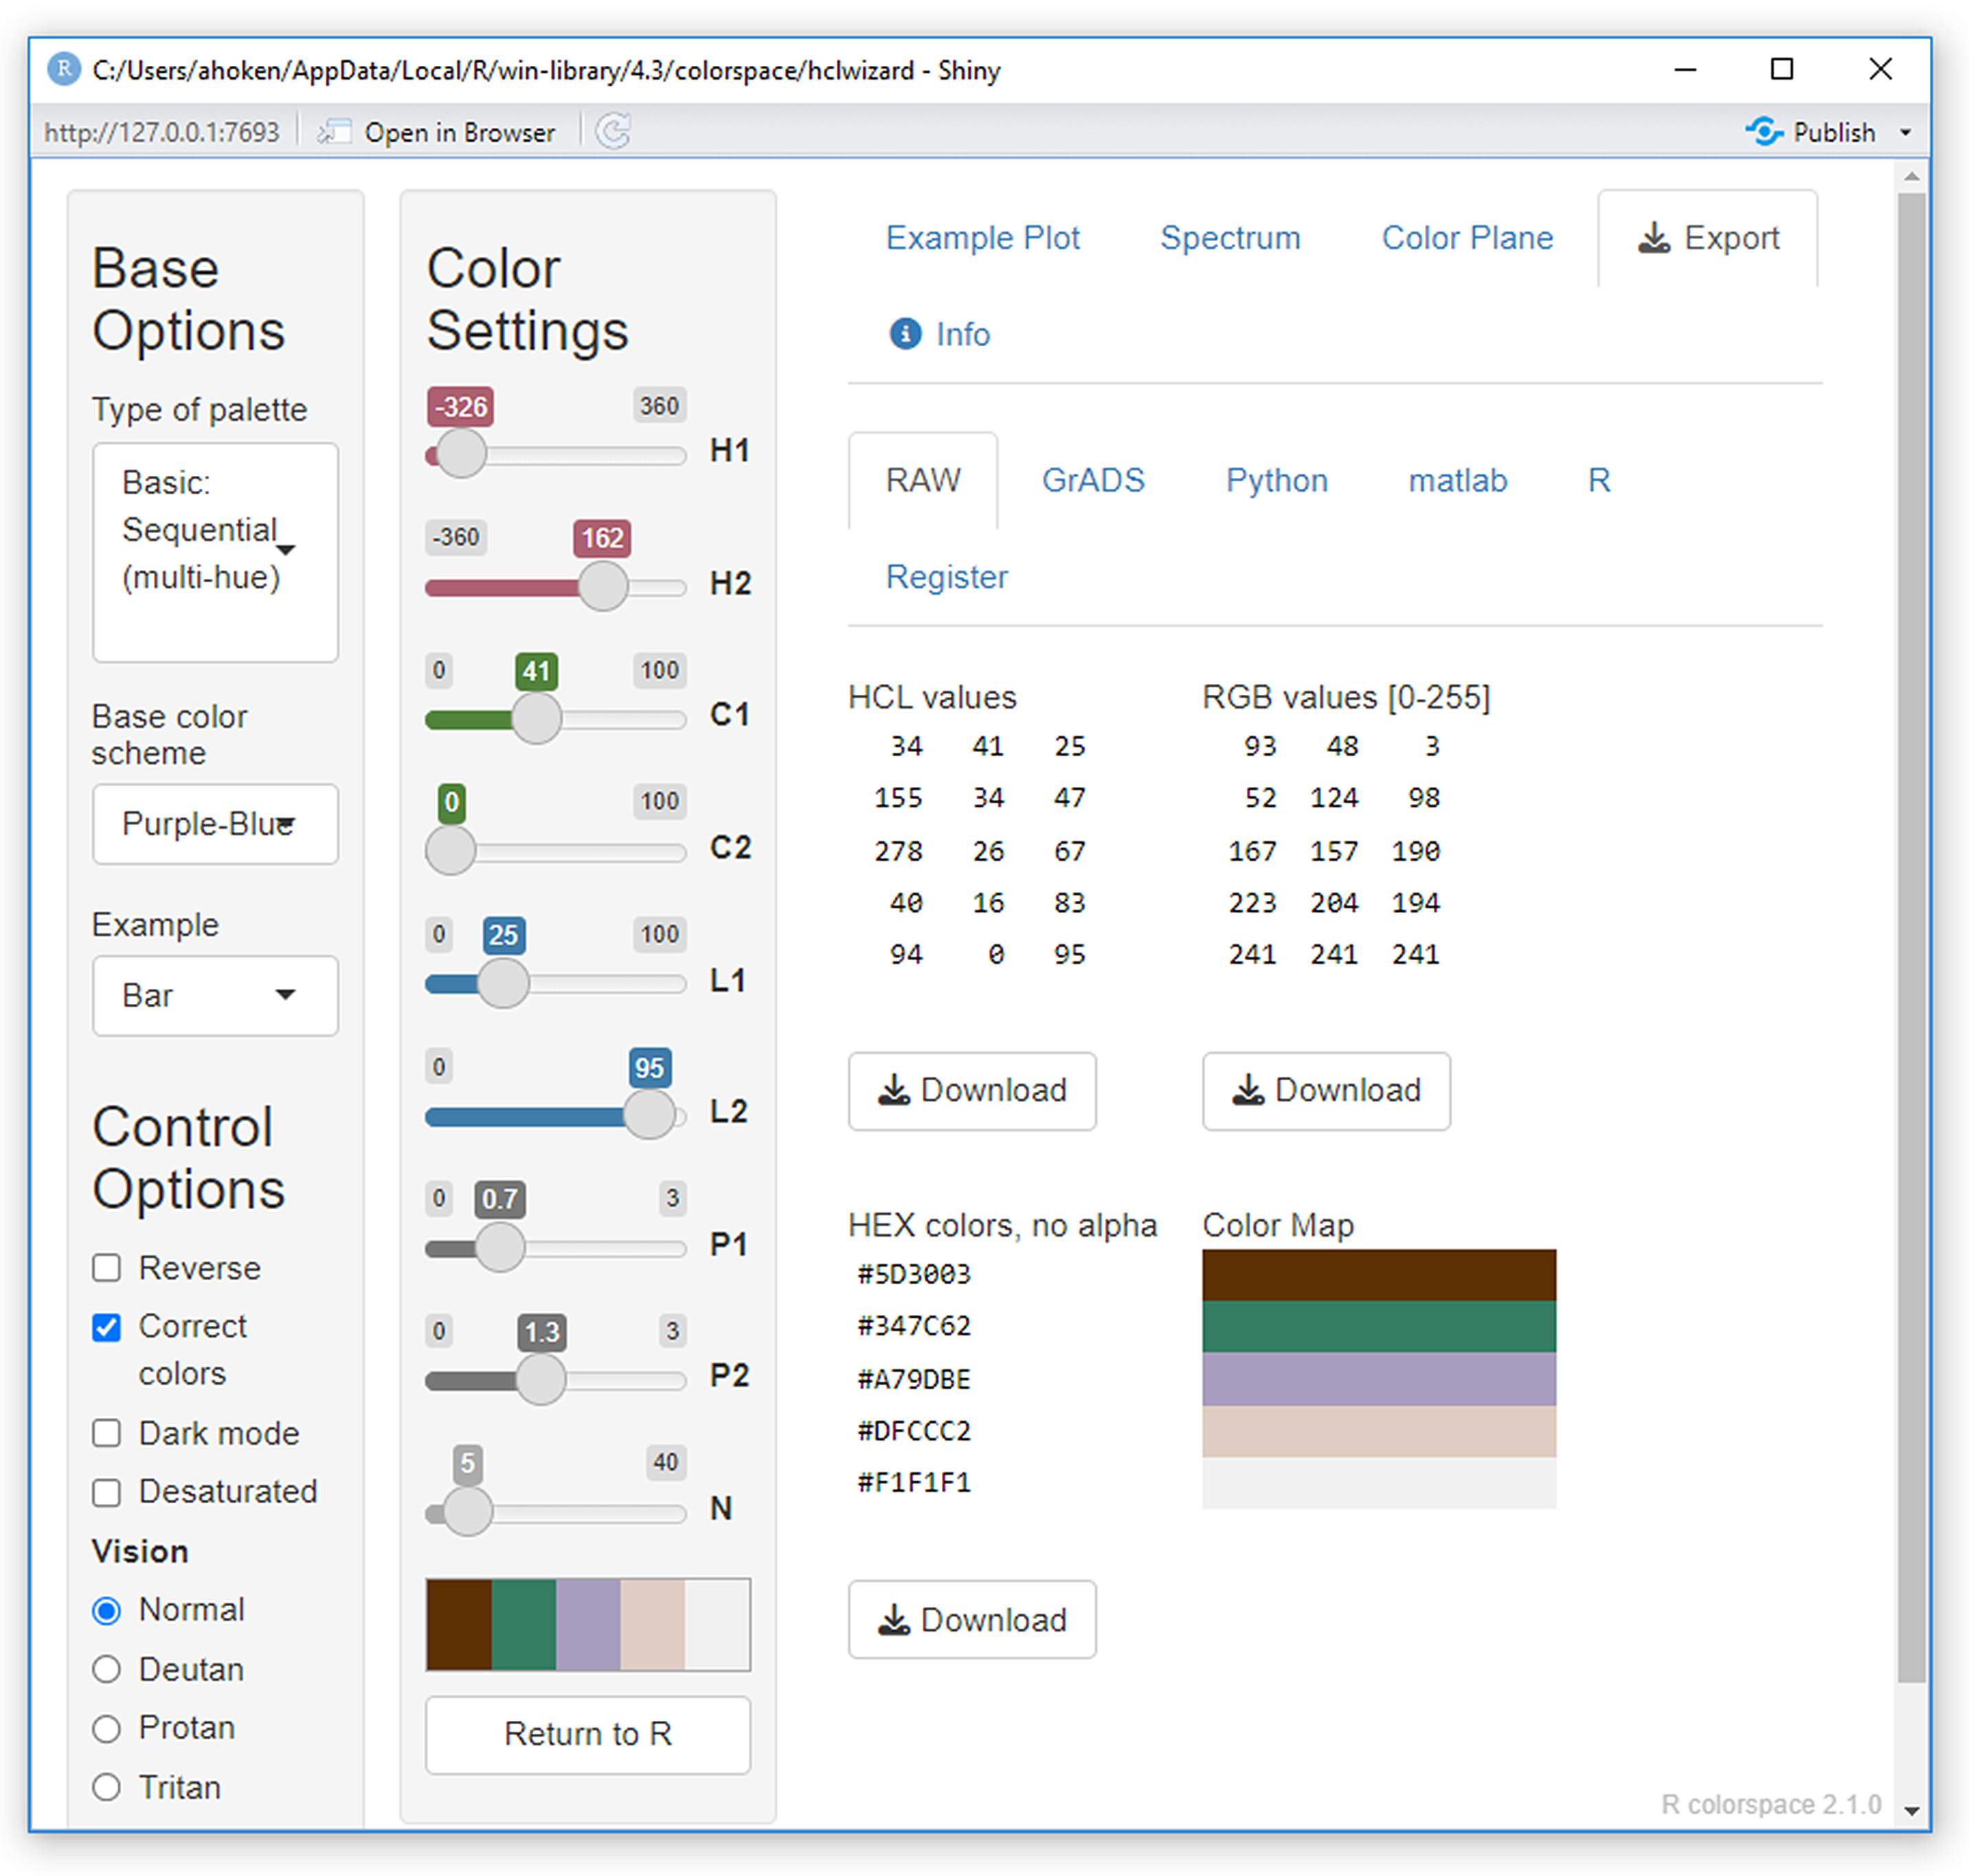Image resolution: width=1969 pixels, height=1876 pixels.
Task: Select the R export sub-tab
Action: coord(1599,480)
